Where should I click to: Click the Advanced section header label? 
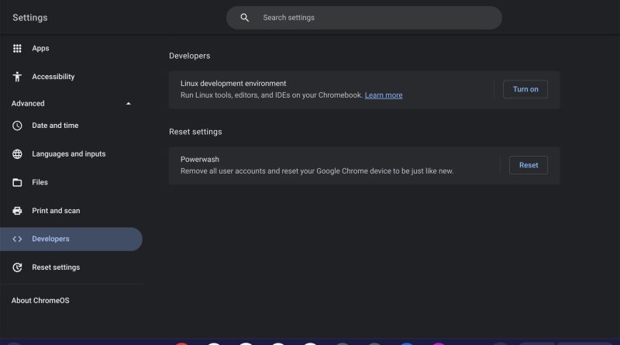pyautogui.click(x=28, y=103)
